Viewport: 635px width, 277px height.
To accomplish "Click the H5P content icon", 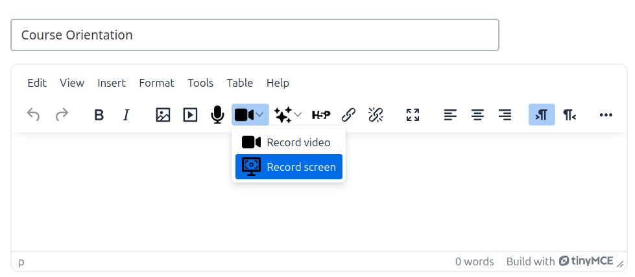I will point(321,115).
